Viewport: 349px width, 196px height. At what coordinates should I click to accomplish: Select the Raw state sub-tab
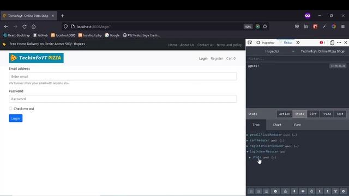[297, 125]
